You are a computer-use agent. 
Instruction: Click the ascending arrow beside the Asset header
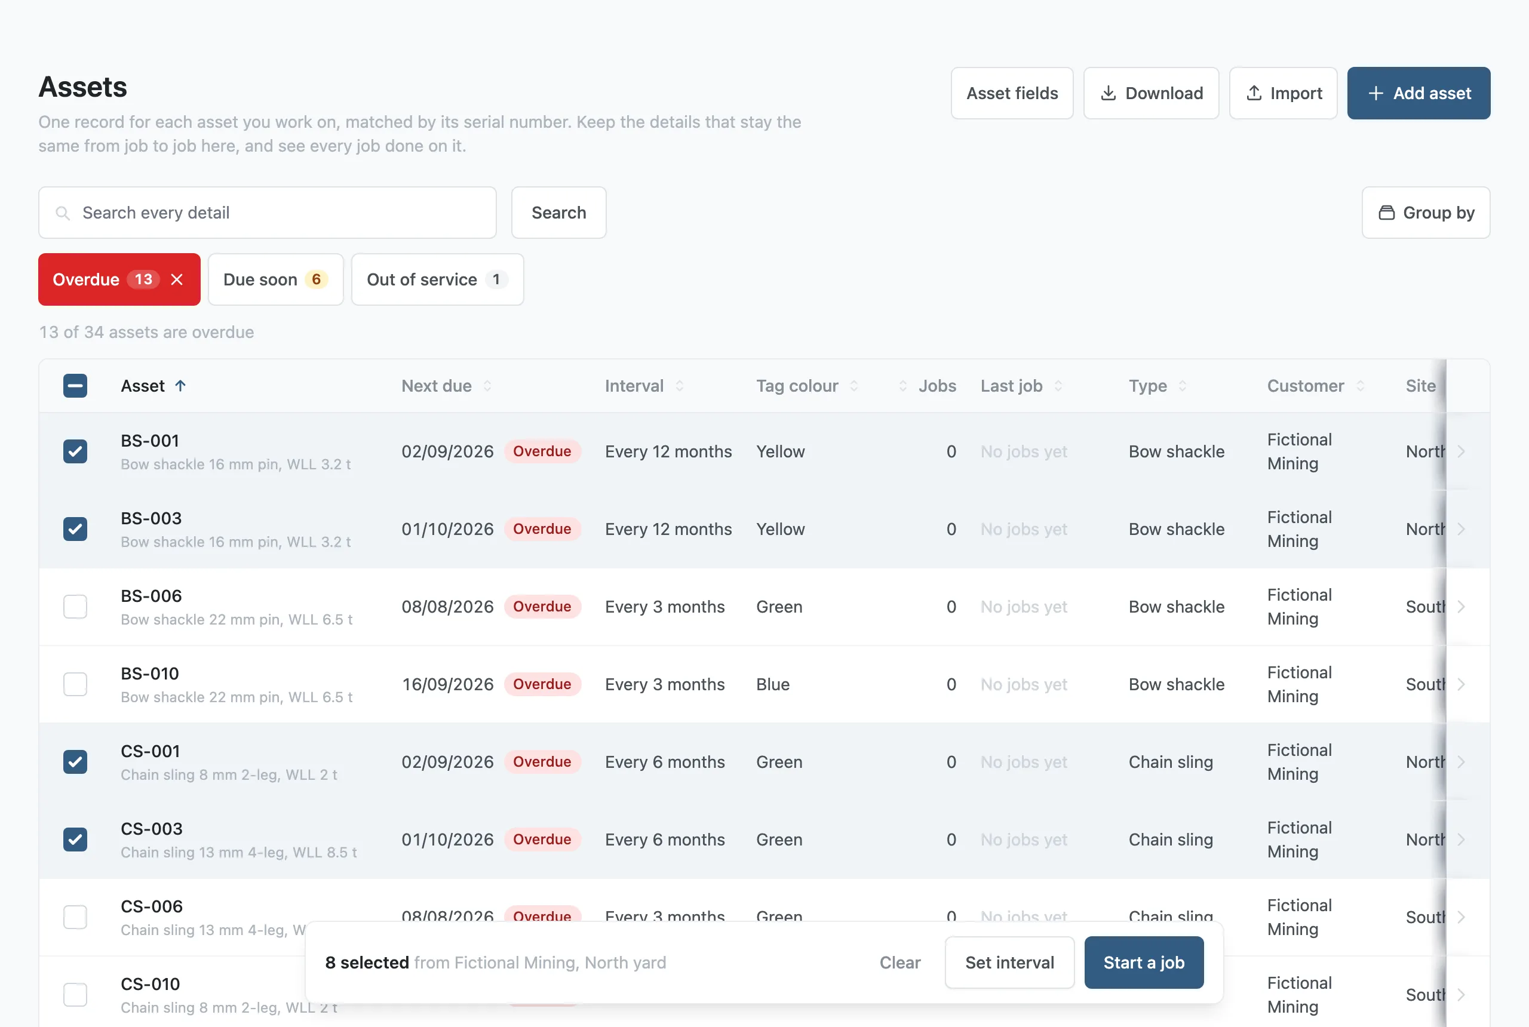pyautogui.click(x=181, y=386)
